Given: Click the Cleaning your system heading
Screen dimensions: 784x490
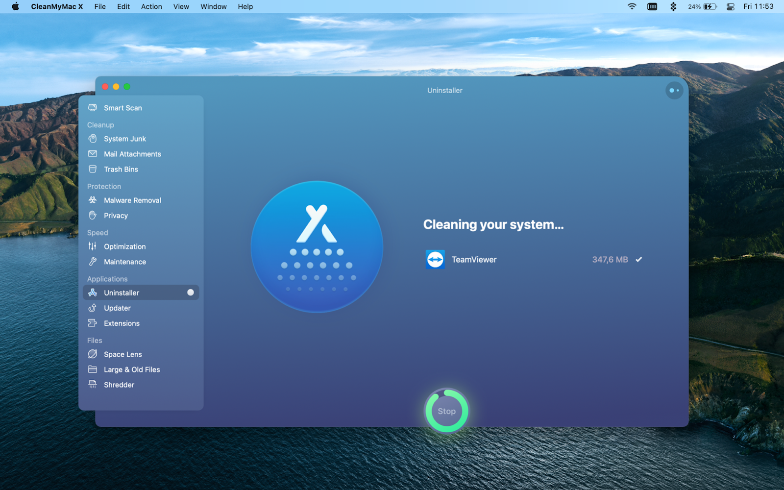Looking at the screenshot, I should tap(493, 224).
